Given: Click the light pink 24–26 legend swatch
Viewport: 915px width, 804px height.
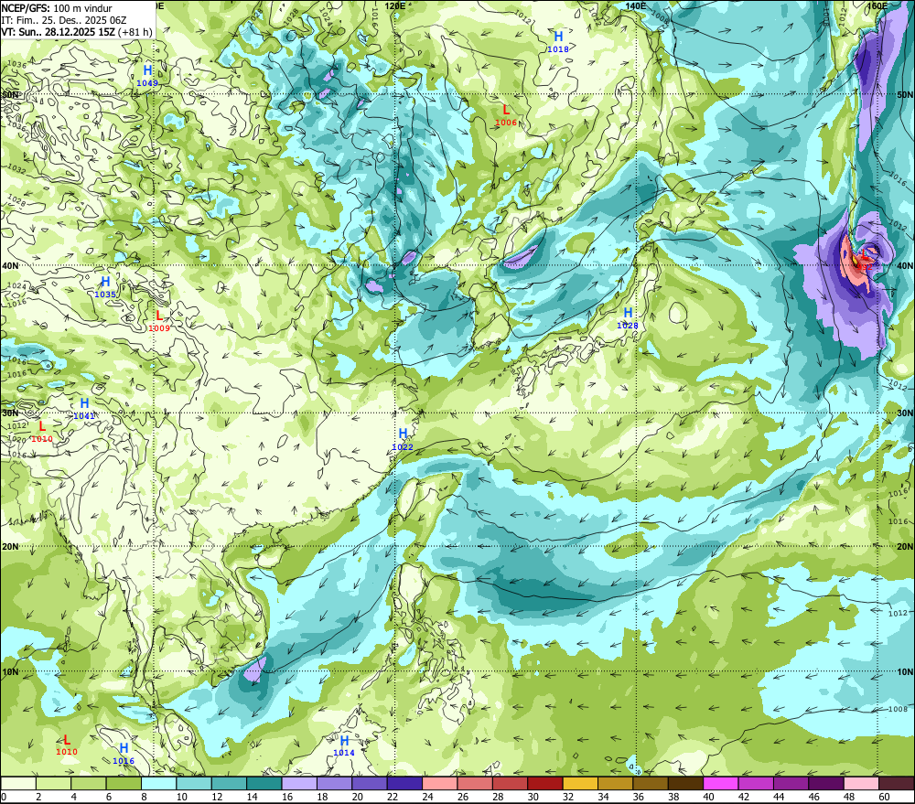Looking at the screenshot, I should (439, 783).
